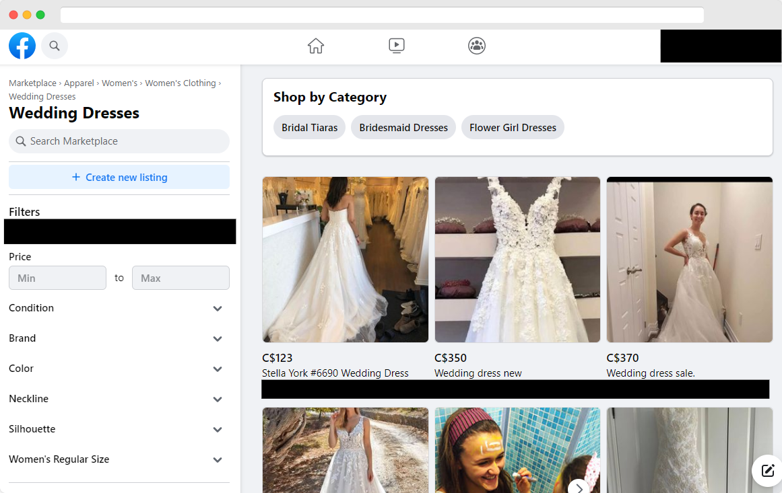Open Marketplace breadcrumb link
This screenshot has width=782, height=493.
coord(32,83)
